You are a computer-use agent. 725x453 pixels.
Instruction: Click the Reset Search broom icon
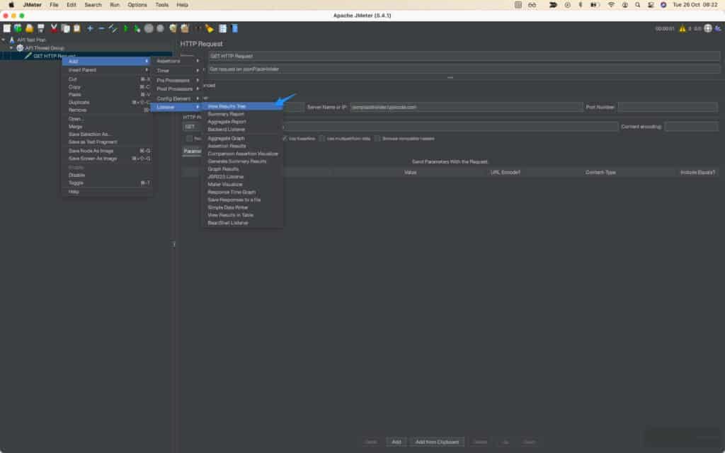pyautogui.click(x=210, y=28)
